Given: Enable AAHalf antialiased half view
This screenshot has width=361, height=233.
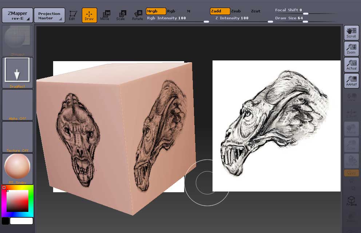Looking at the screenshot, I should point(351,81).
